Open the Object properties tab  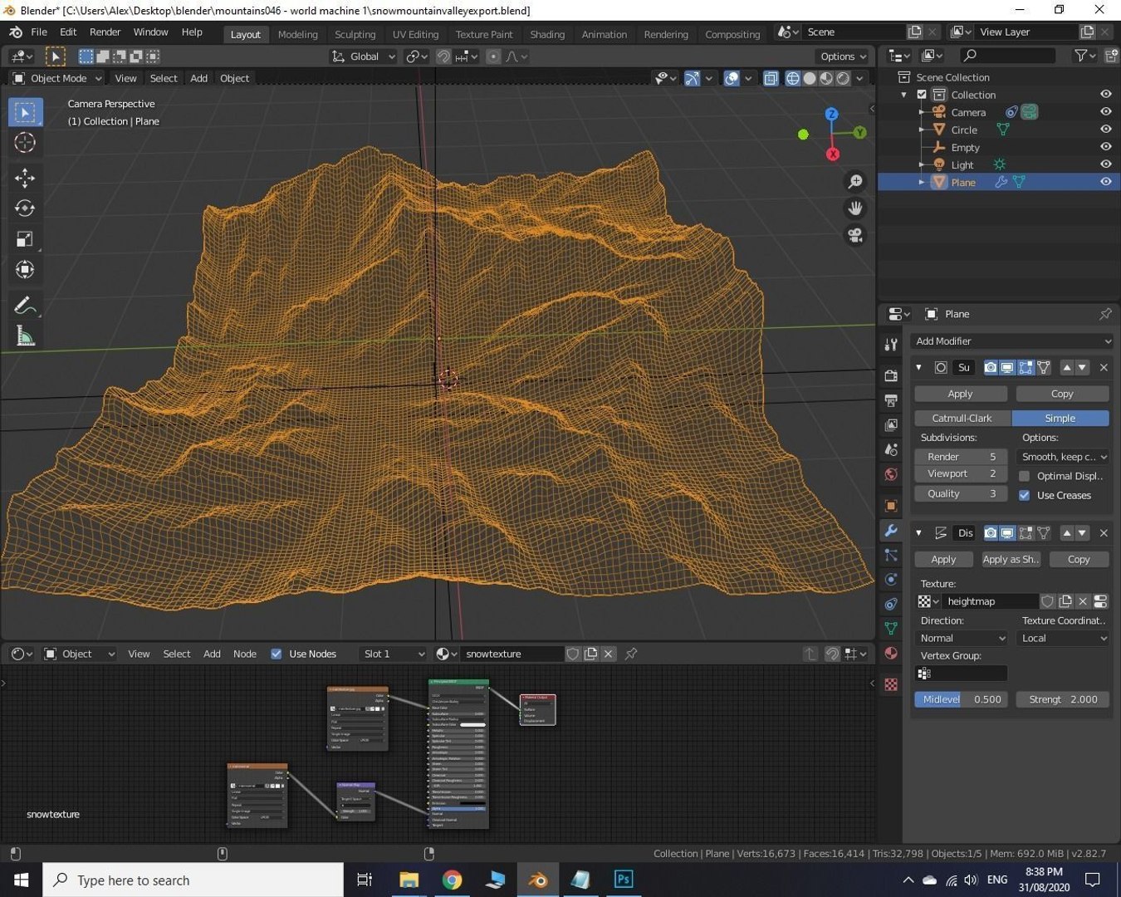tap(891, 506)
